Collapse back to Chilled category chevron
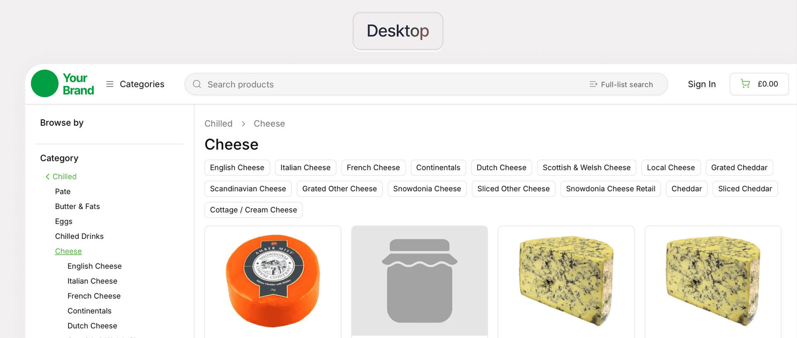The width and height of the screenshot is (797, 338). point(48,177)
